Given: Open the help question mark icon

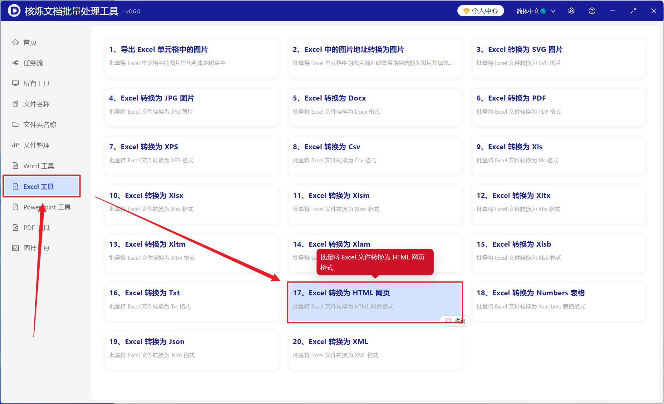Looking at the screenshot, I should click(592, 11).
